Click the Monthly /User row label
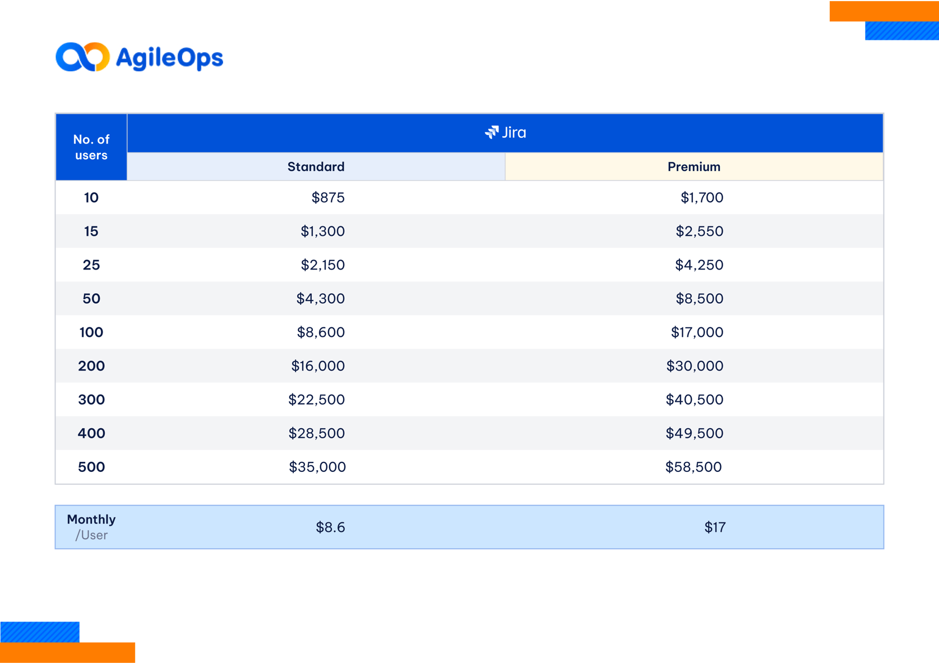 pyautogui.click(x=90, y=526)
